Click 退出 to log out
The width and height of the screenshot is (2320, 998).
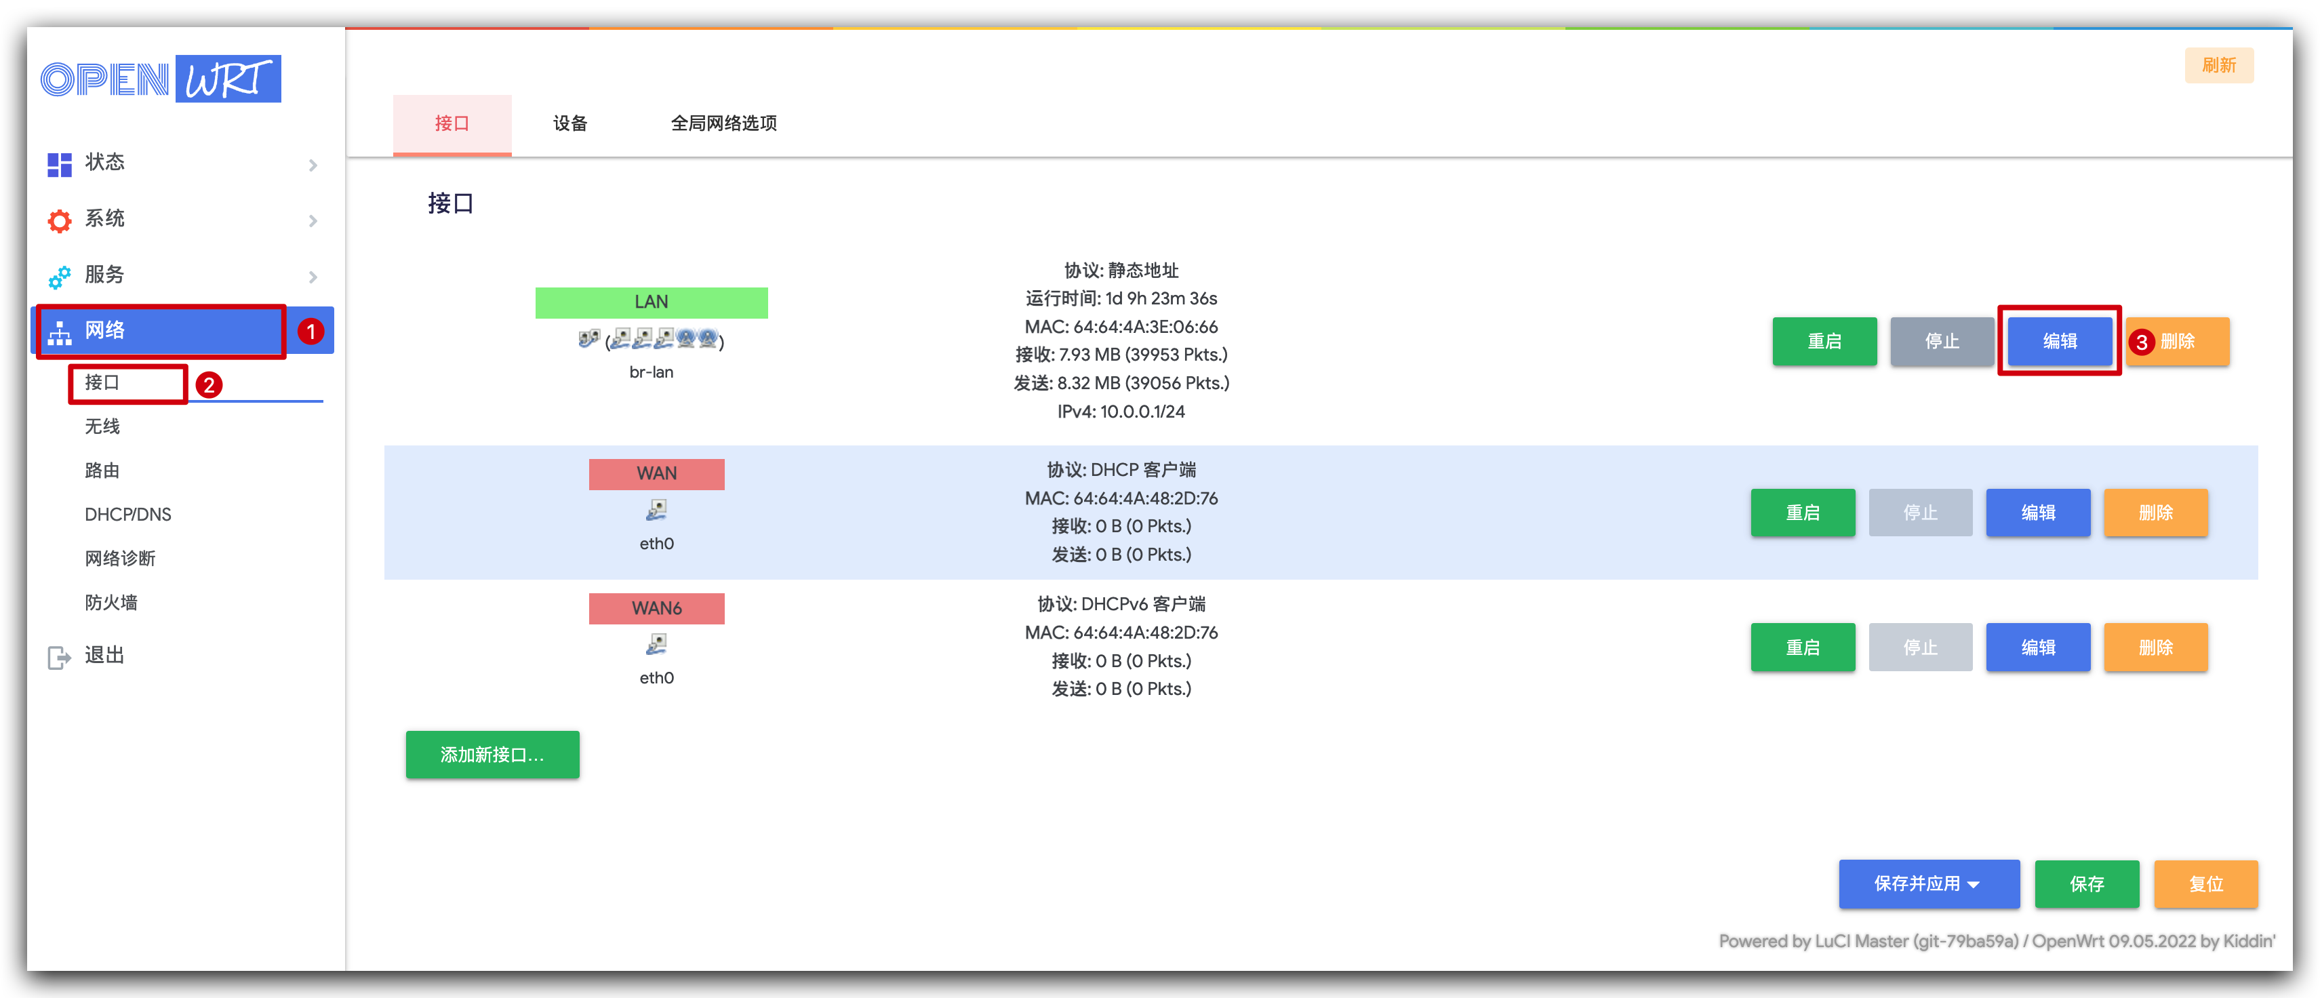tap(104, 656)
